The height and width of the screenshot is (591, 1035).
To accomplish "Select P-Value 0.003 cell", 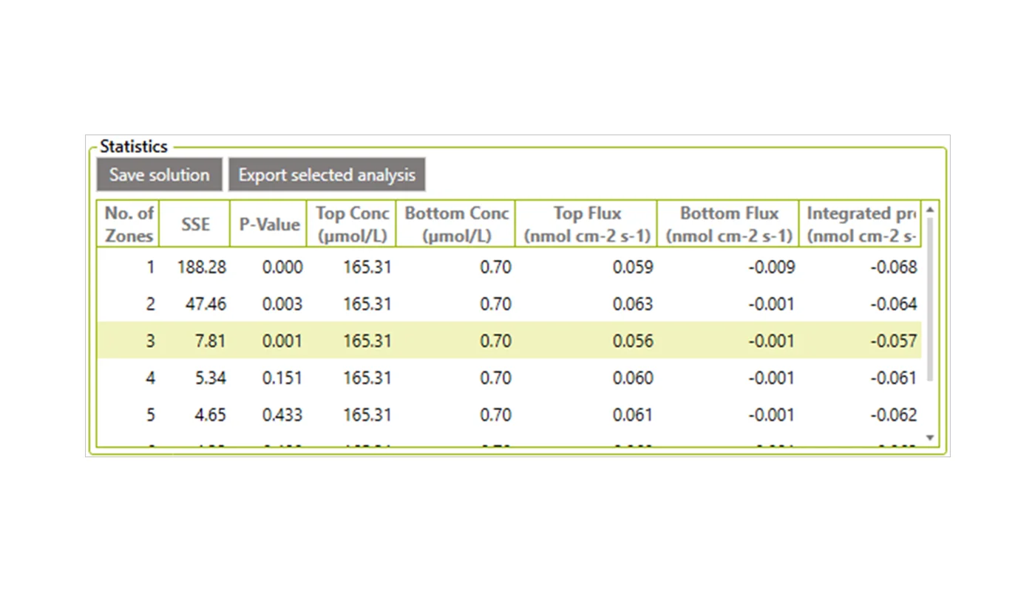I will 282,304.
